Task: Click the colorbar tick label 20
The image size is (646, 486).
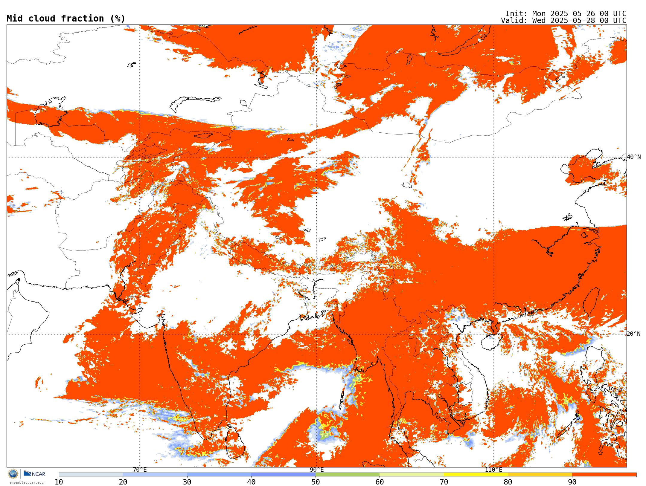Action: click(x=123, y=482)
